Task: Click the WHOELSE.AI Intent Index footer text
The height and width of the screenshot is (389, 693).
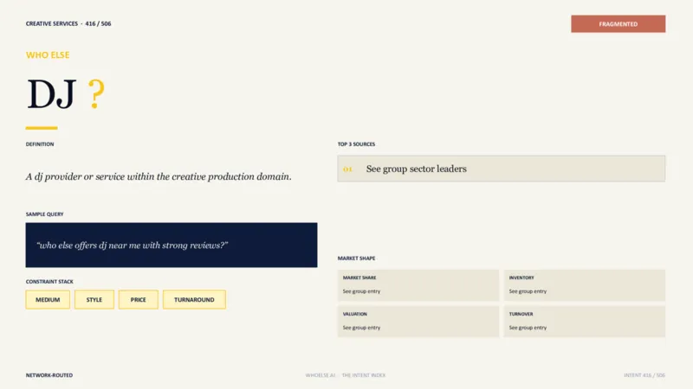Action: (345, 375)
